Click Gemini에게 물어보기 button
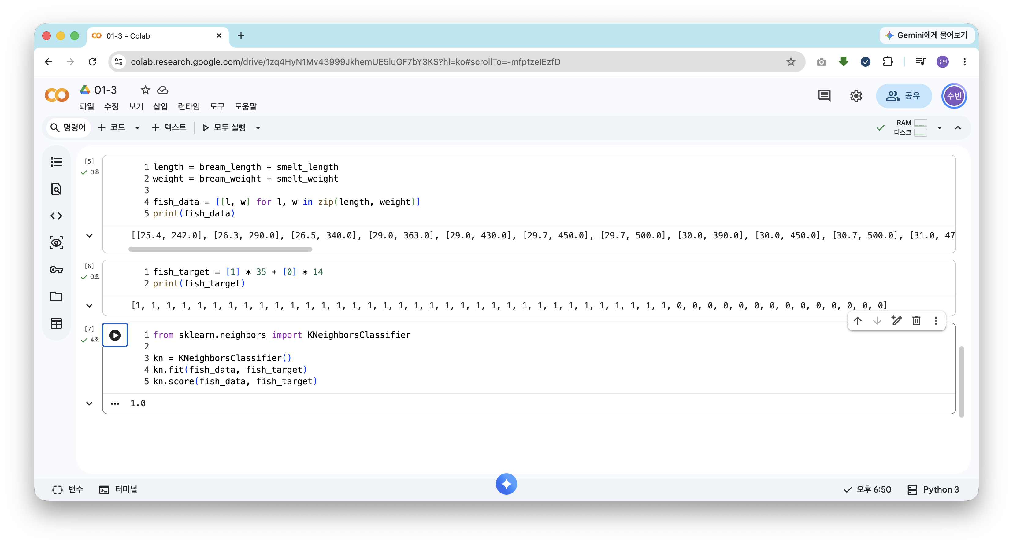Screen dimensions: 1013x546 [x=926, y=35]
